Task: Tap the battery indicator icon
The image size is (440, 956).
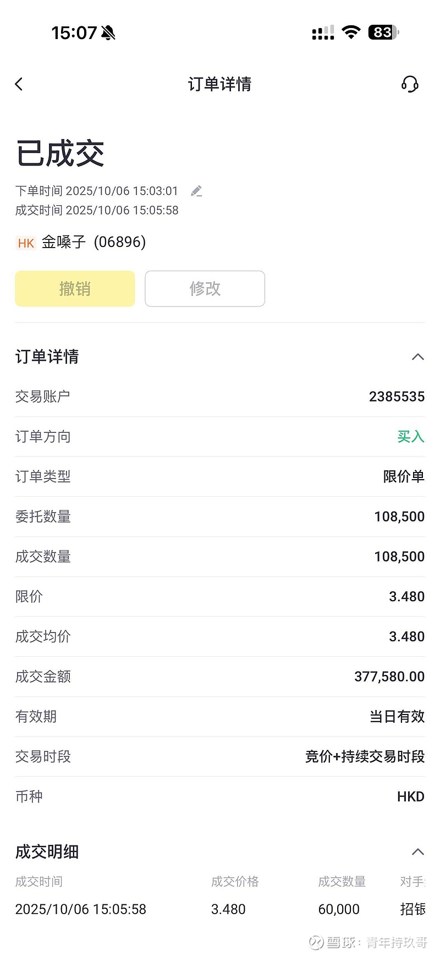Action: coord(383,32)
